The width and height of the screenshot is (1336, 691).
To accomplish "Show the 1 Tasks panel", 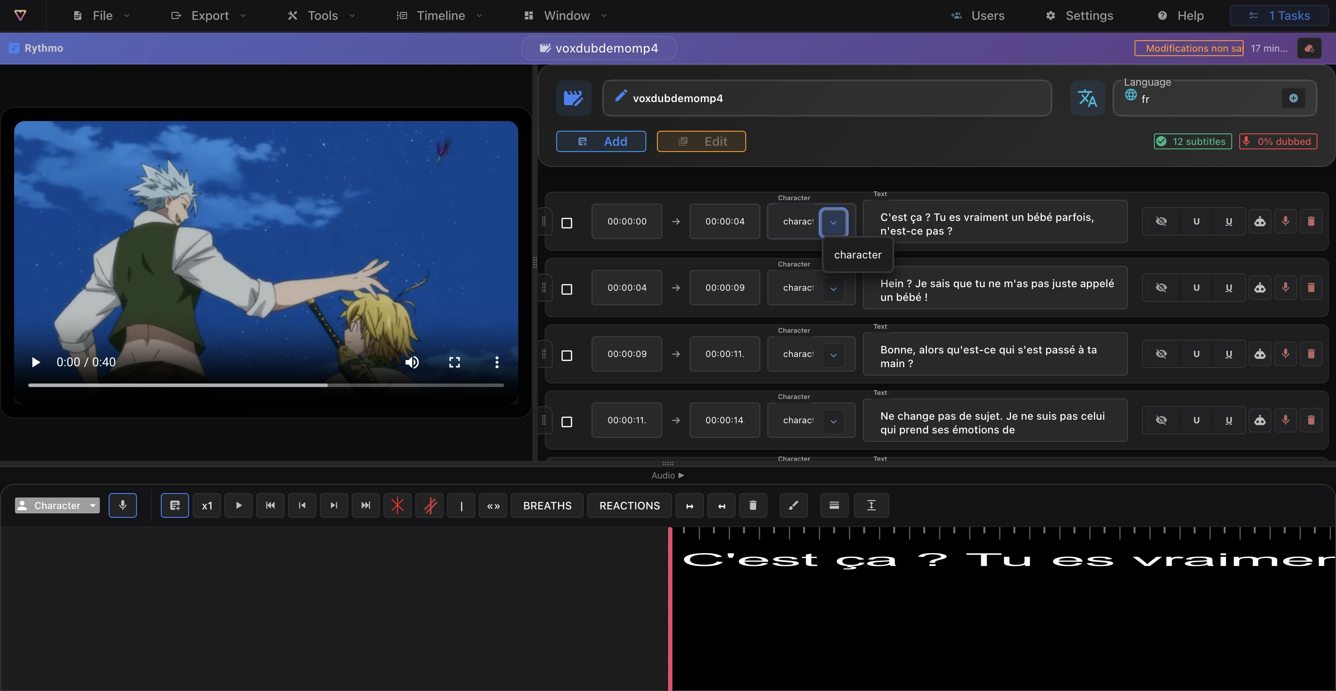I will [1279, 15].
